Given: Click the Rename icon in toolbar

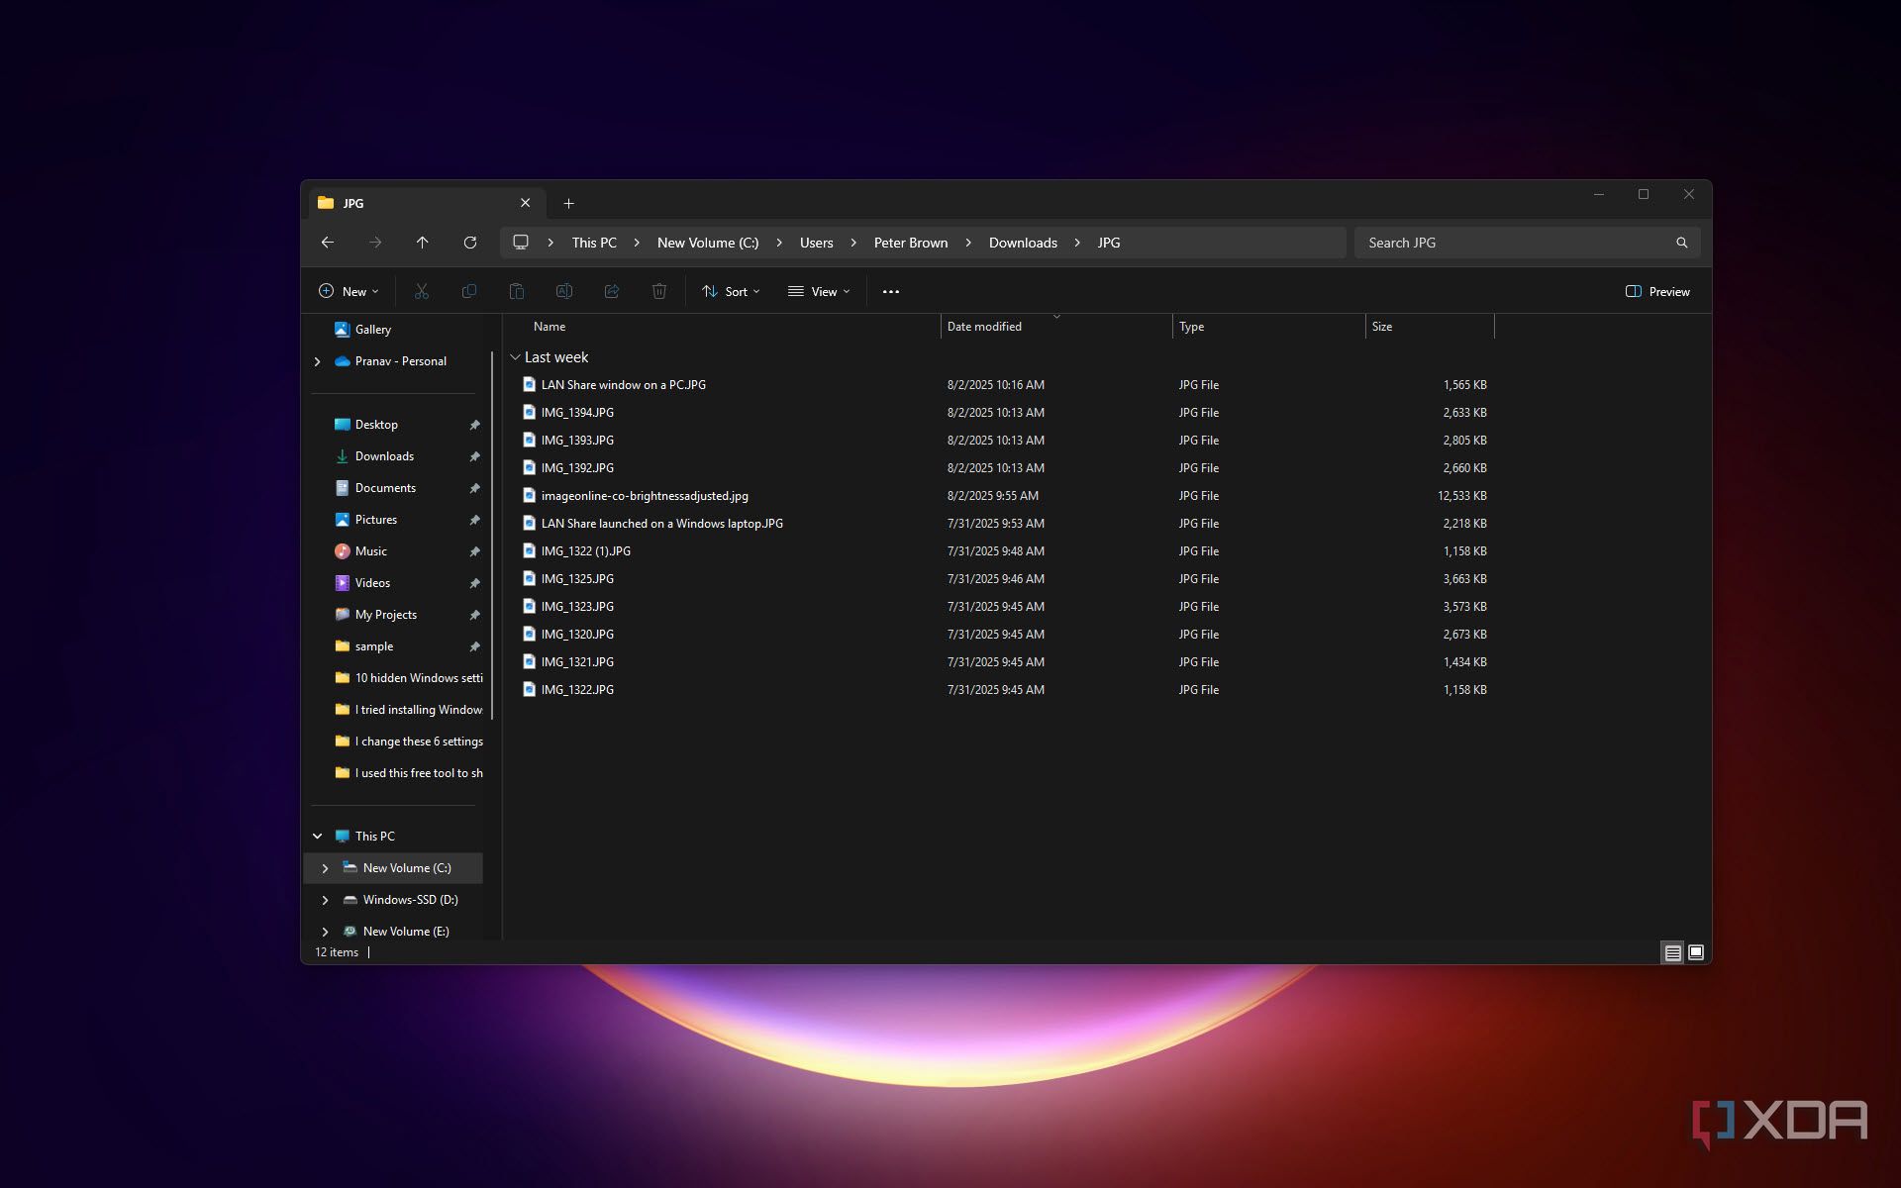Looking at the screenshot, I should coord(563,291).
